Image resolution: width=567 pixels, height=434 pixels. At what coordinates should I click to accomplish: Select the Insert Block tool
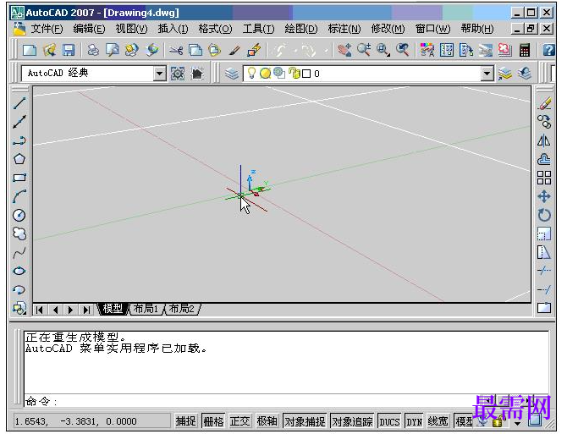click(19, 308)
